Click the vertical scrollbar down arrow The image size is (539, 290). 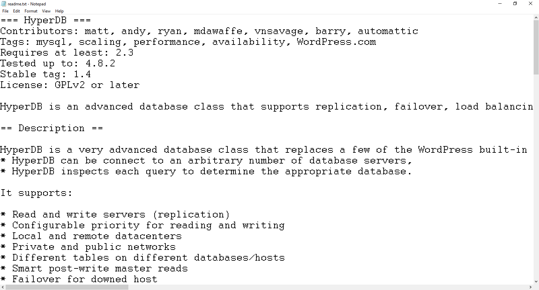(x=536, y=281)
